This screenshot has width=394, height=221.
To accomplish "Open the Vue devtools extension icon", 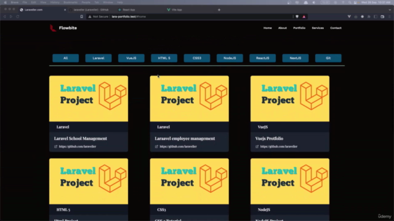I will tap(349, 17).
